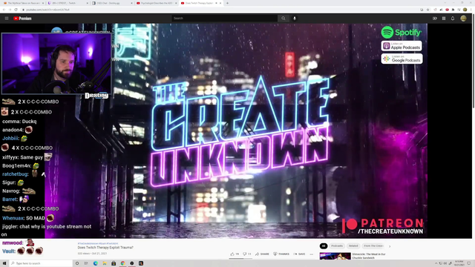Click the youtube.com address bar URL
The image size is (475, 267).
point(47,10)
